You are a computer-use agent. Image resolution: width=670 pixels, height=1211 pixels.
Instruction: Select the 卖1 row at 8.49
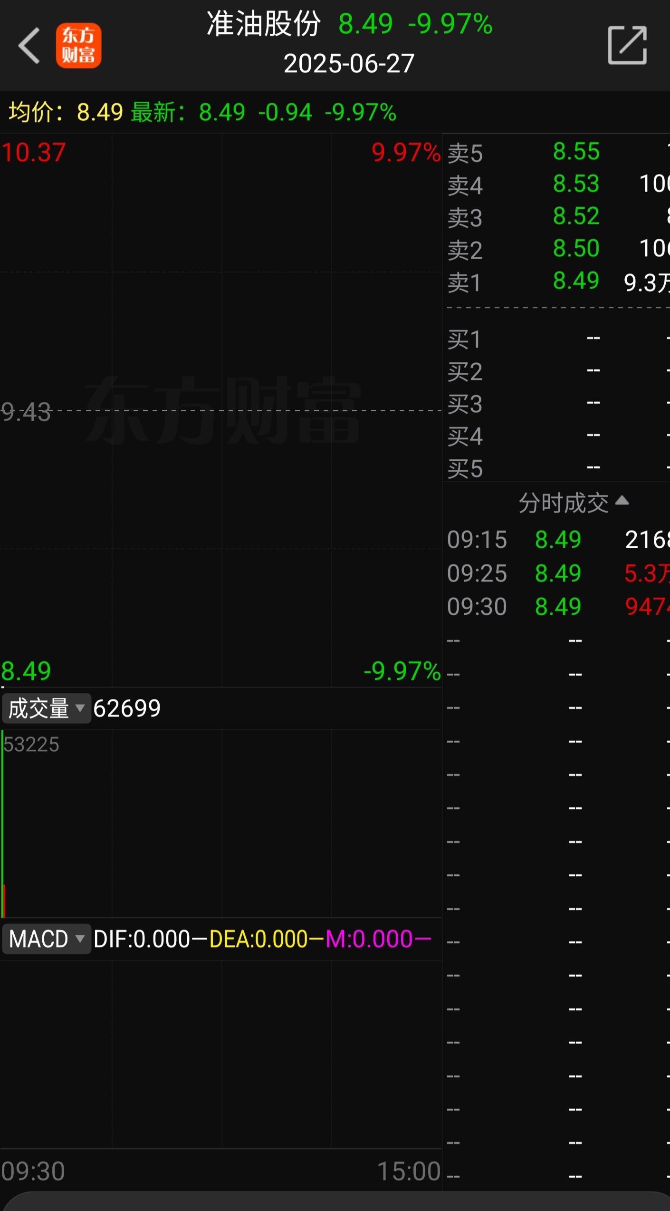(558, 281)
